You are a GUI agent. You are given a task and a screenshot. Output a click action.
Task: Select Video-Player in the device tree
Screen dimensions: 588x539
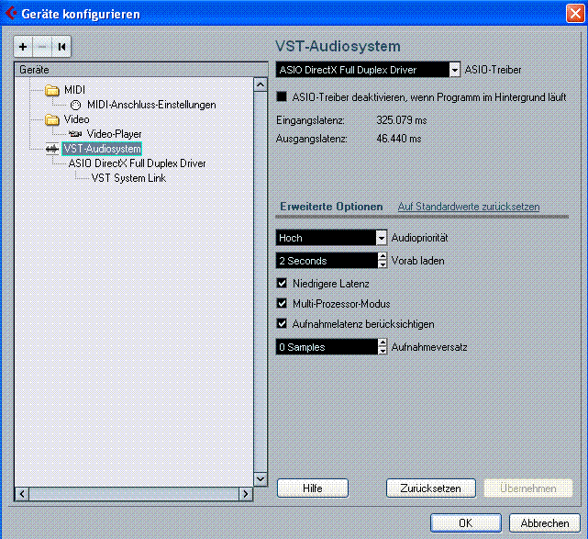click(114, 134)
